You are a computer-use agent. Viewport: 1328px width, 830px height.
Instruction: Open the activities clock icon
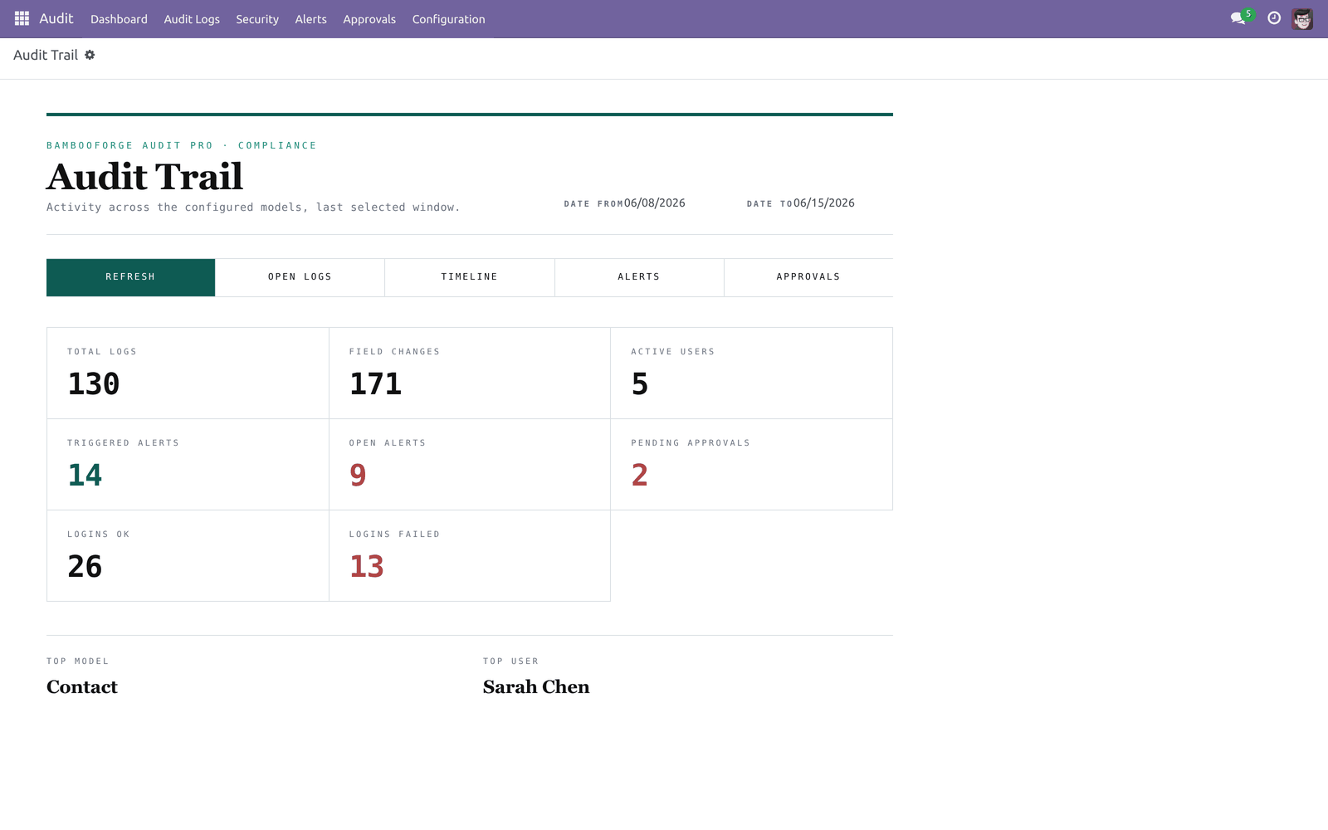(x=1274, y=18)
